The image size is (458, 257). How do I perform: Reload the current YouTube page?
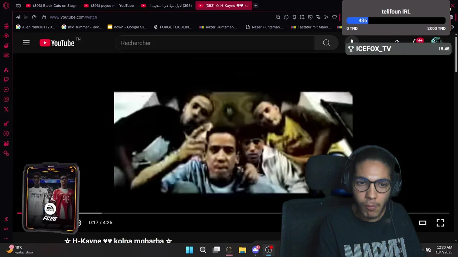(x=34, y=17)
